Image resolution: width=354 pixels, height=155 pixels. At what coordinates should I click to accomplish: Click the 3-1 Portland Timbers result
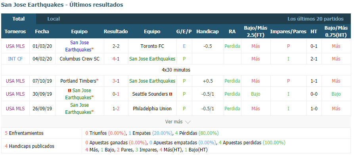tap(116, 81)
